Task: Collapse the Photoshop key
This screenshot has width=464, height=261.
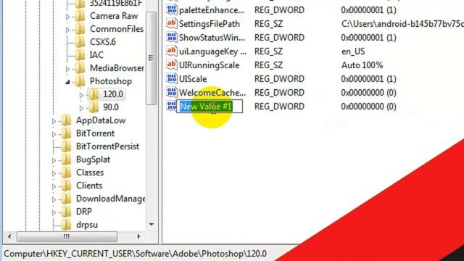Action: 67,82
